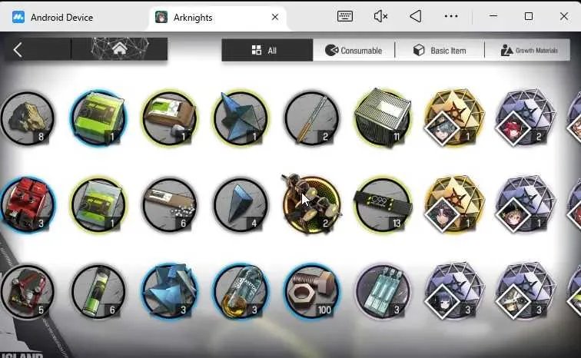Select the All inventory tab
The image size is (581, 358).
pyautogui.click(x=267, y=51)
